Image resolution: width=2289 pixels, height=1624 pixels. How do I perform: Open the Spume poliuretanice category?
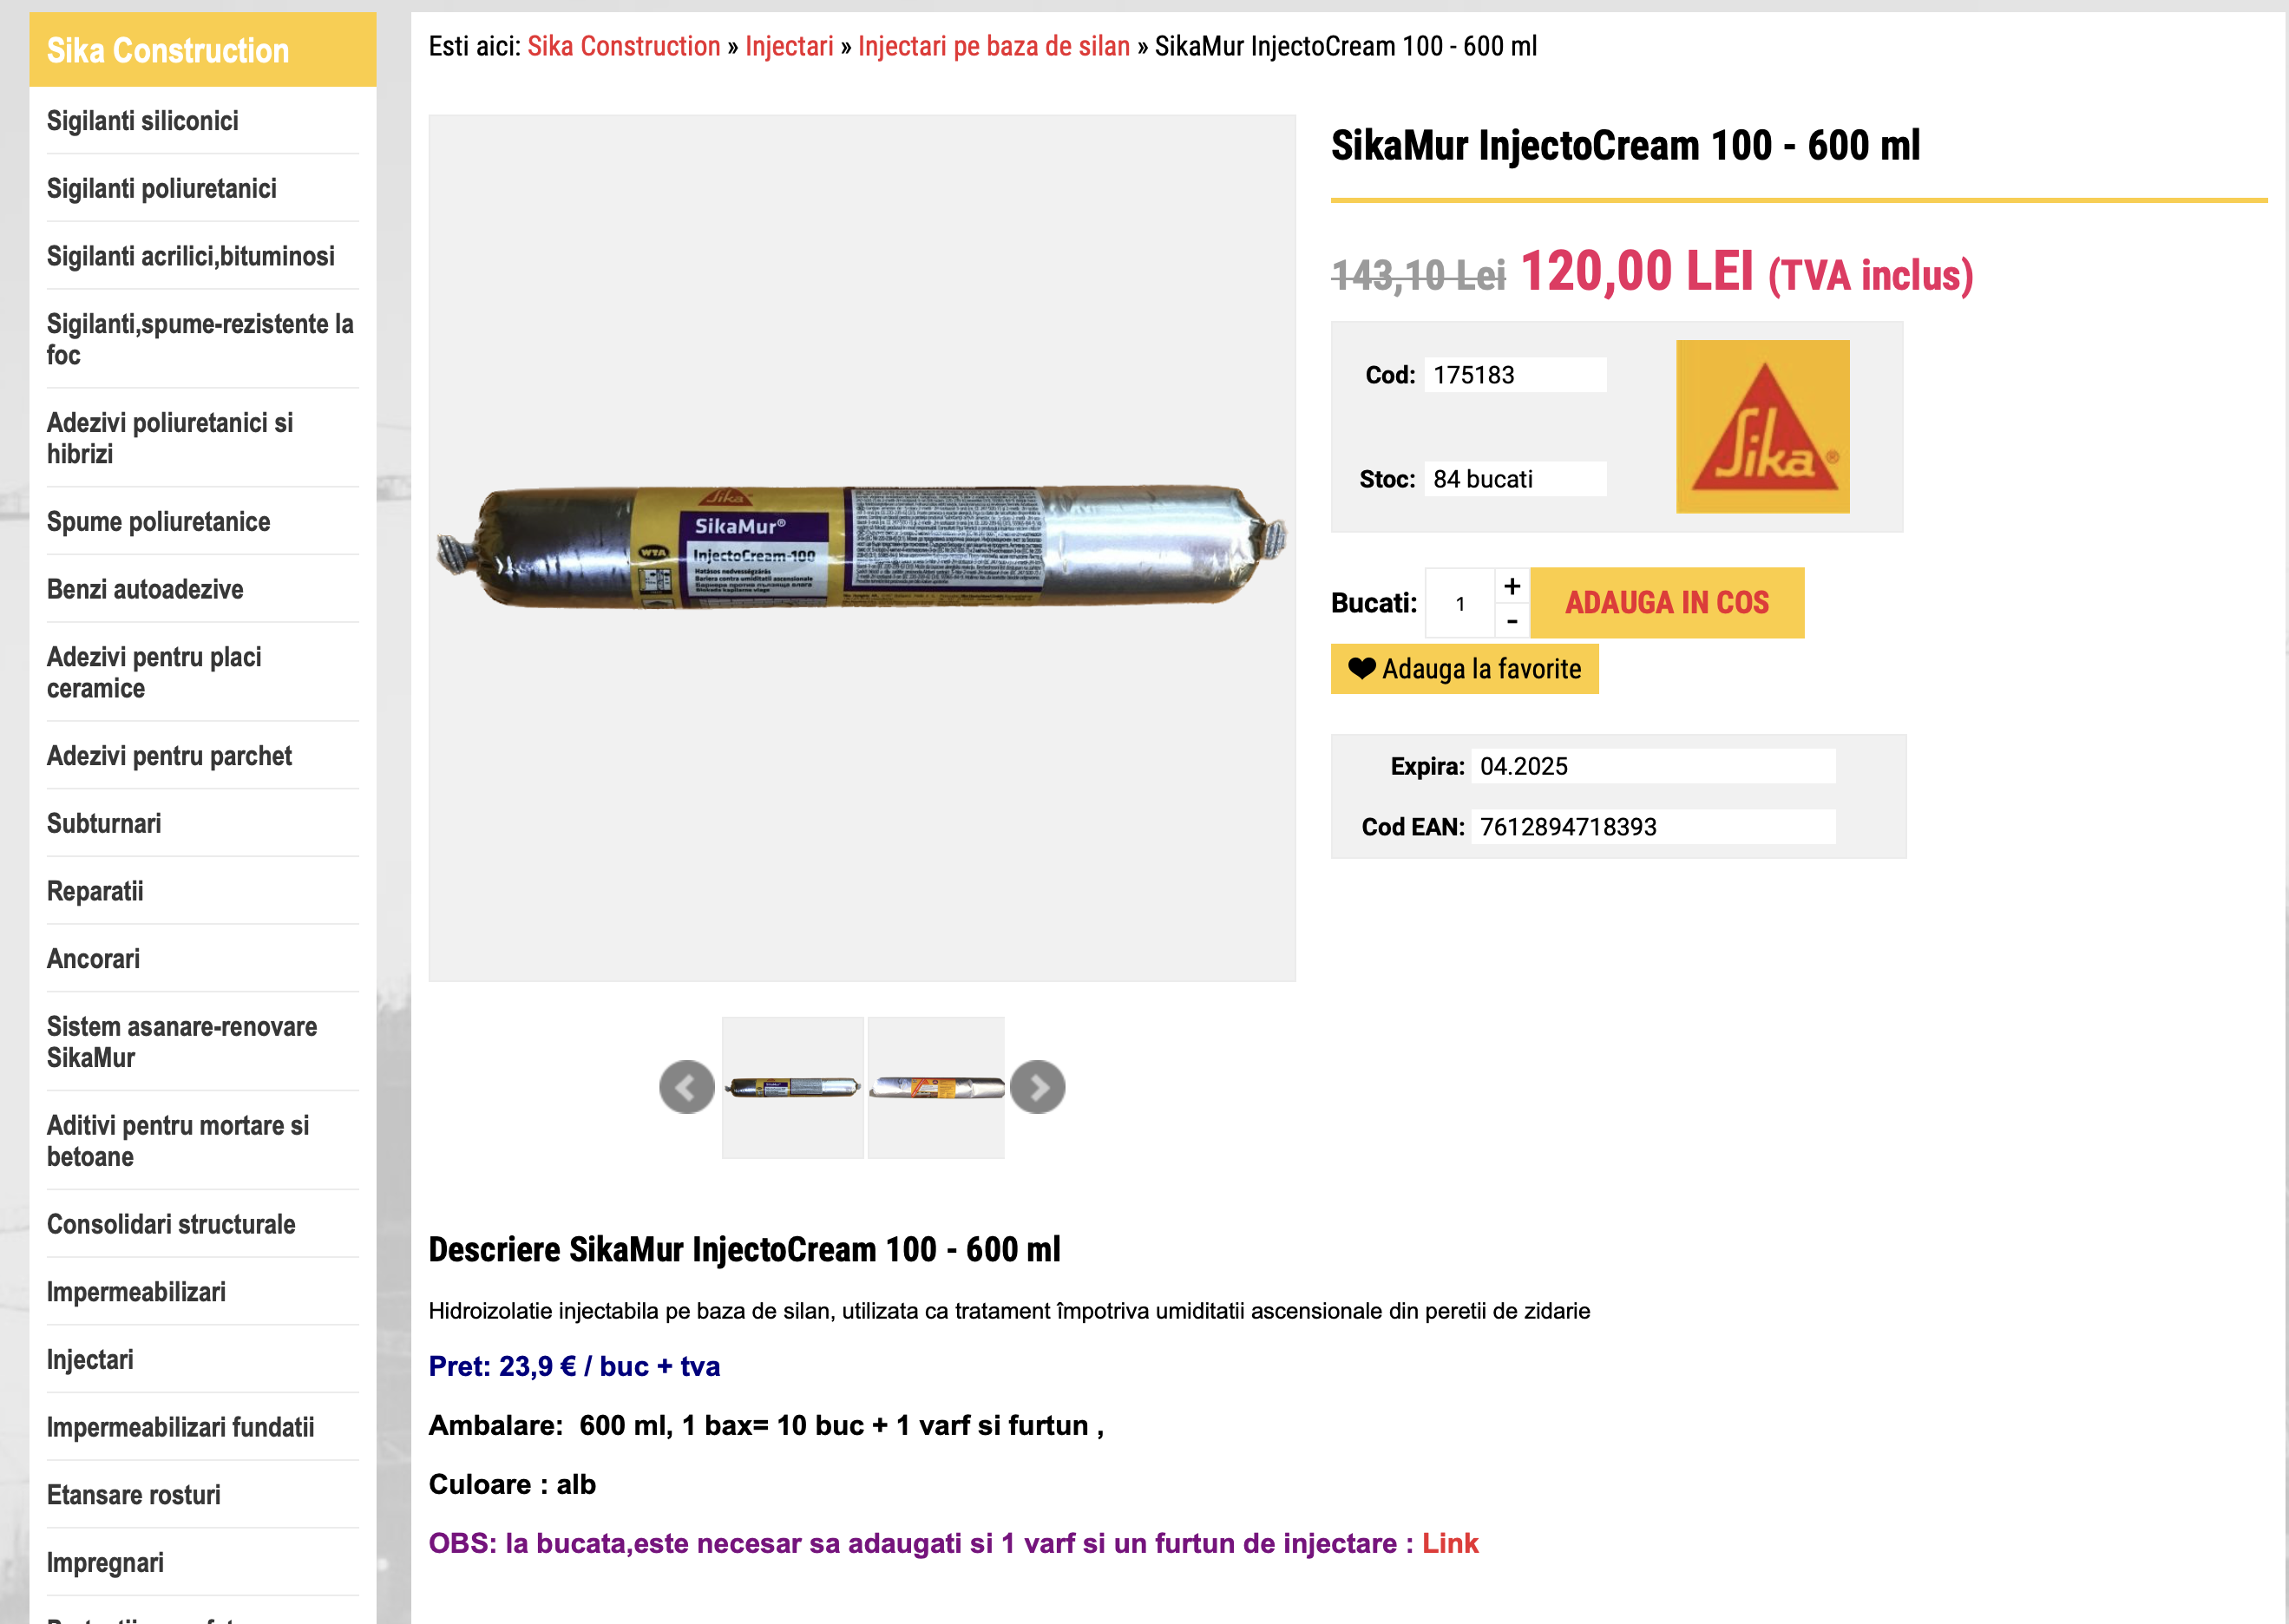(158, 522)
